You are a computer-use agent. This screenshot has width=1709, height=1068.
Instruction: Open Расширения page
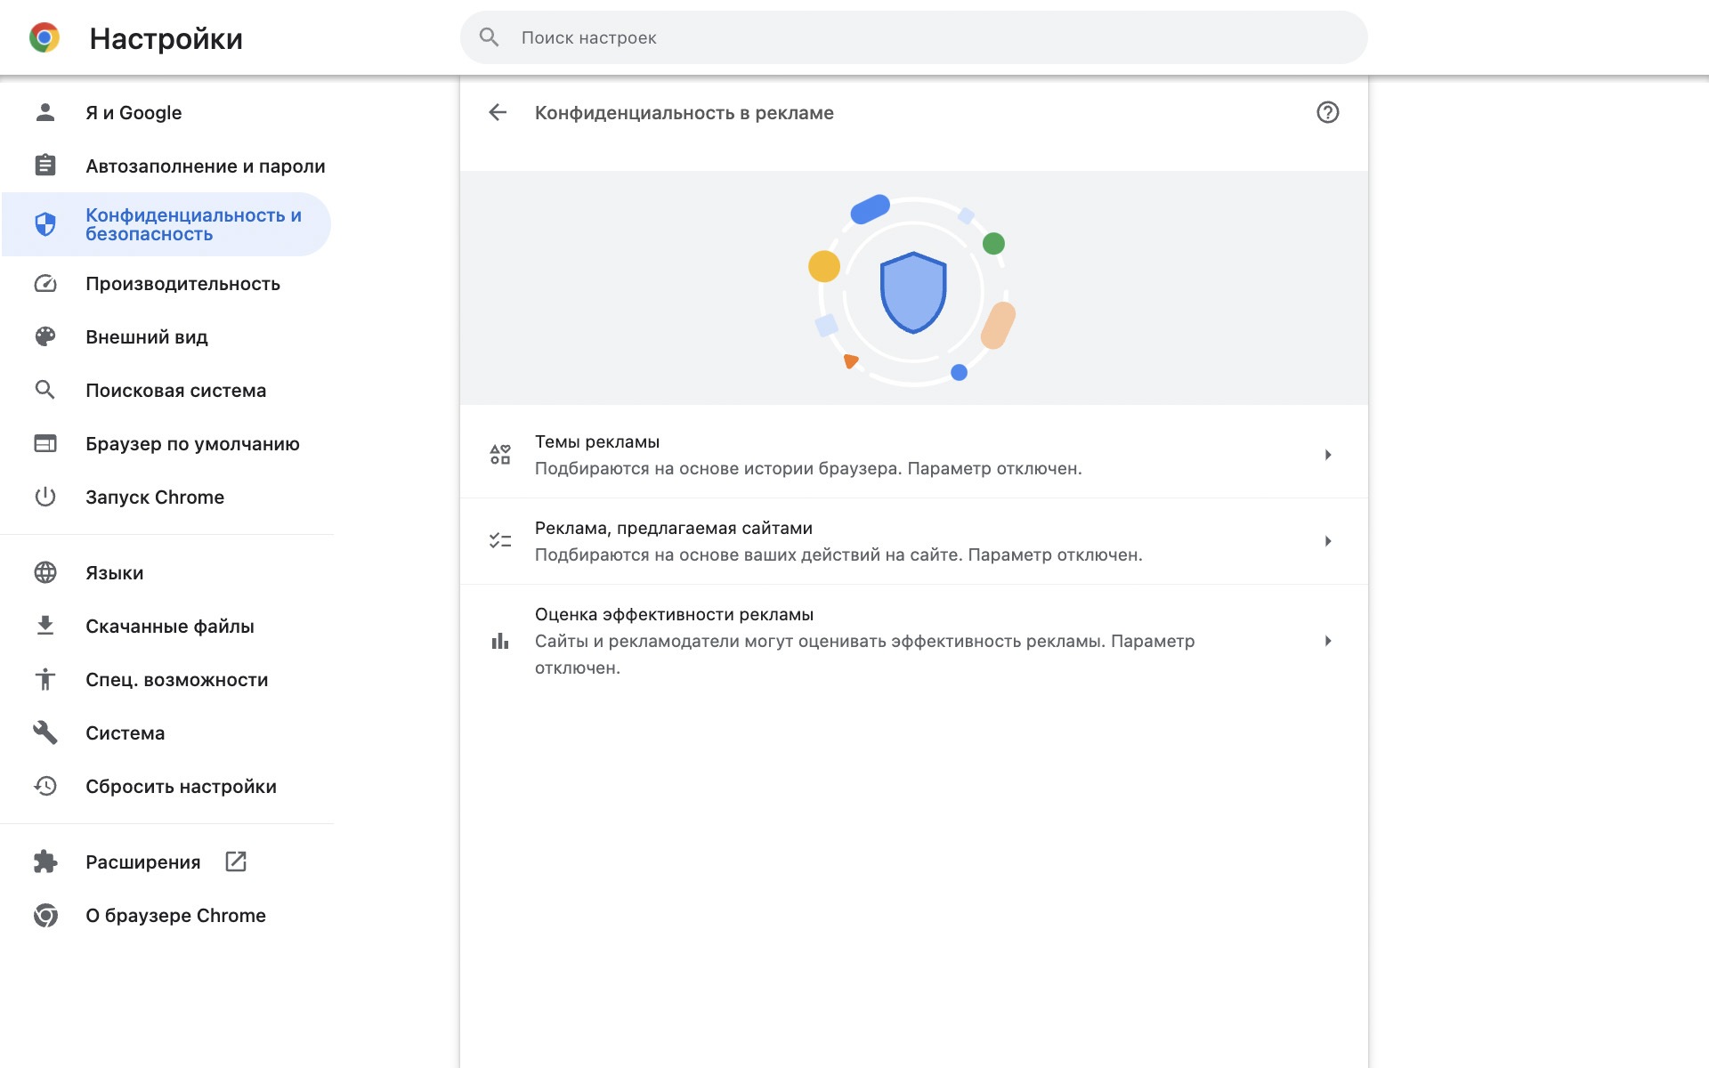point(142,862)
